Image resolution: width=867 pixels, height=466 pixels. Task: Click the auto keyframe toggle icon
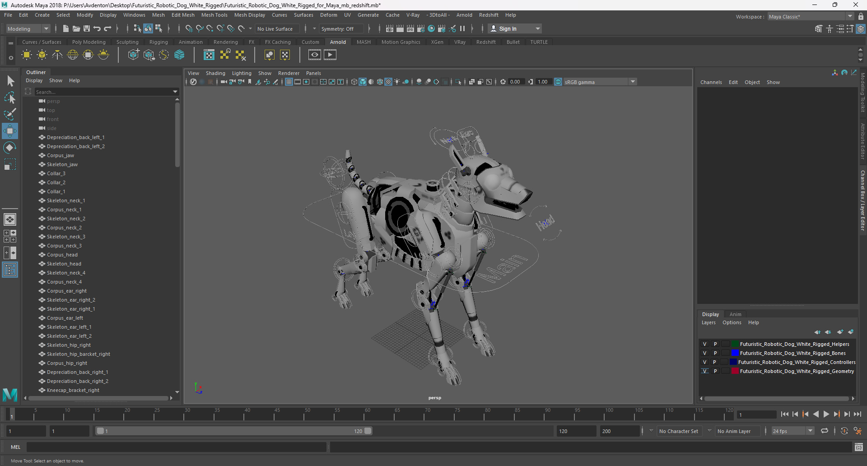click(x=844, y=431)
